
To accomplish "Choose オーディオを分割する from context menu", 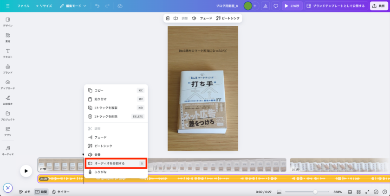I will click(x=116, y=163).
